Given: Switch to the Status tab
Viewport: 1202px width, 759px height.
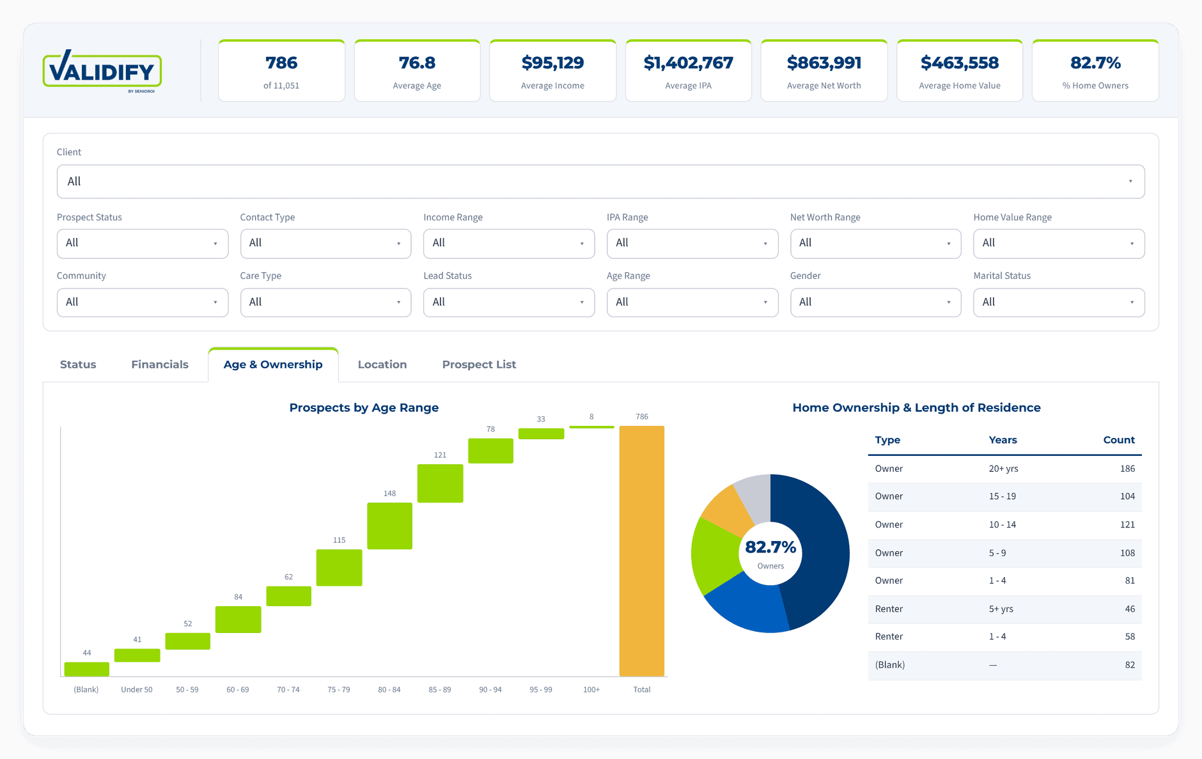Looking at the screenshot, I should click(78, 364).
